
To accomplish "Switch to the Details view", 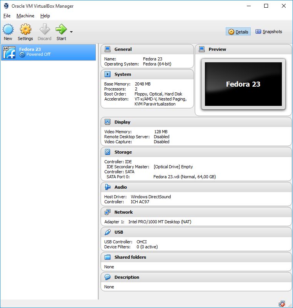I will point(238,32).
